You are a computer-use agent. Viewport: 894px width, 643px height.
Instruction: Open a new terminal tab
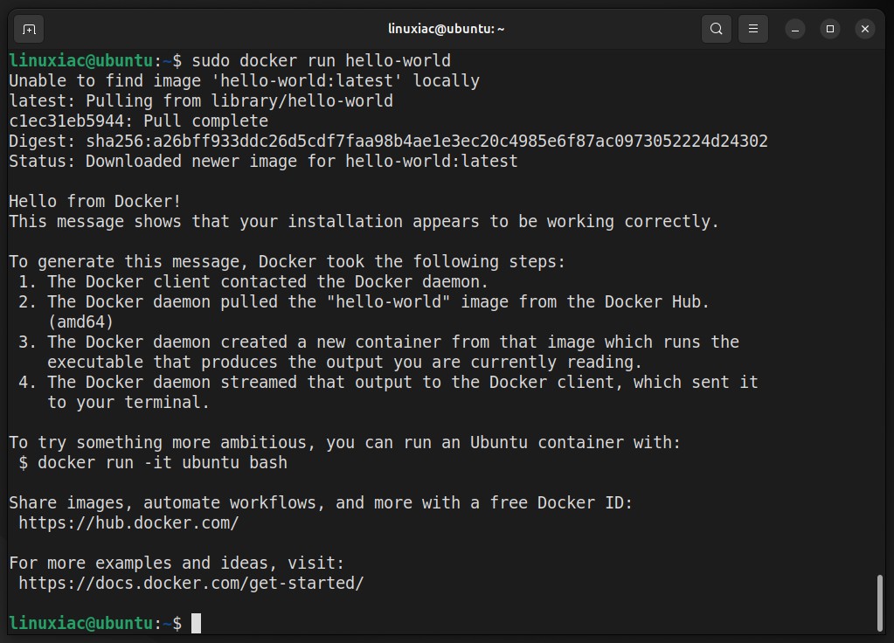(x=29, y=29)
